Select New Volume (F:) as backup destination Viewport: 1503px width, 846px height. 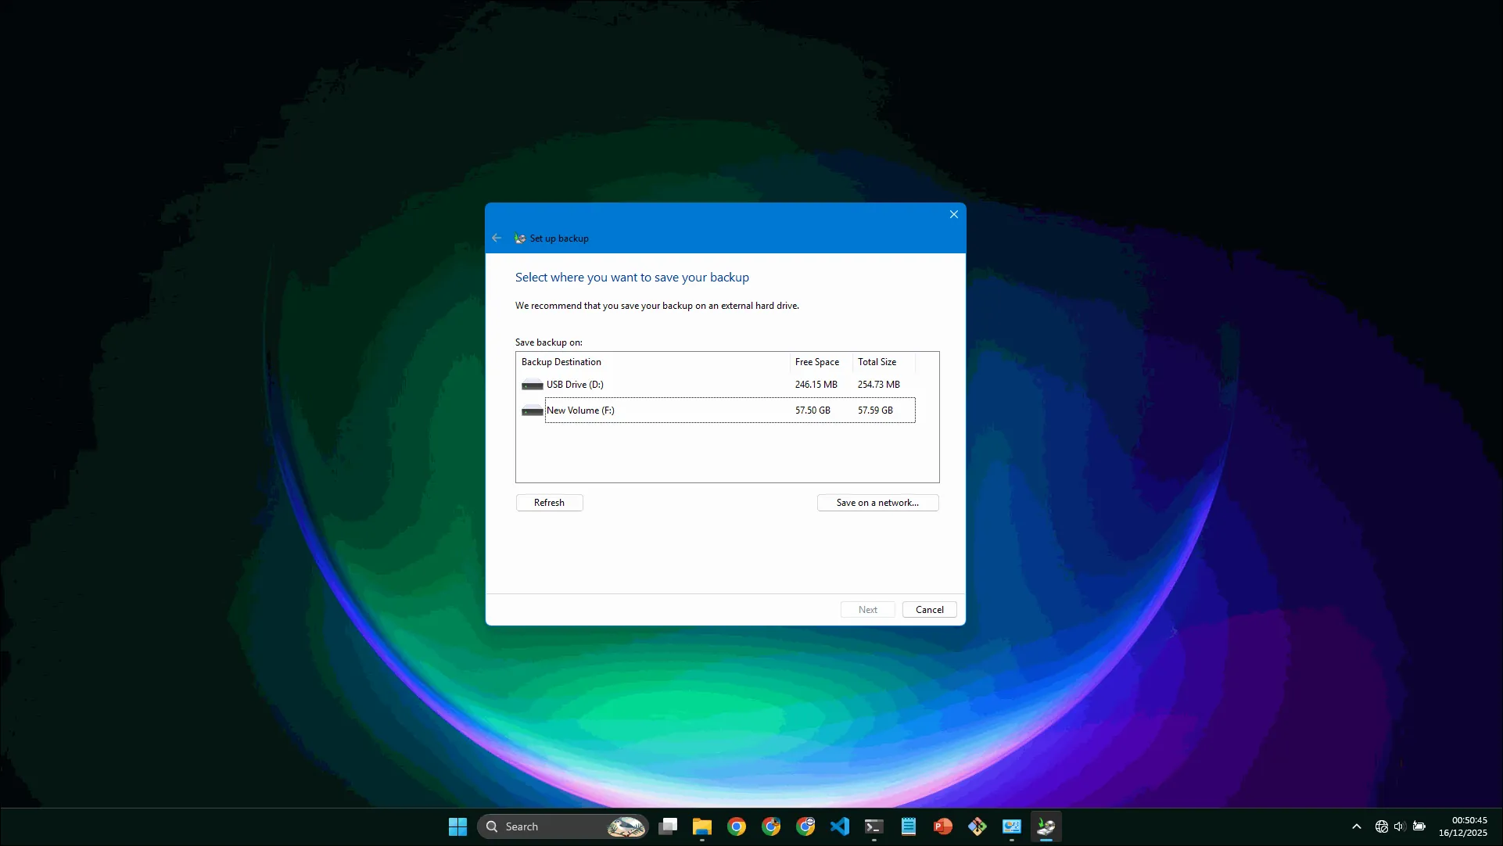[582, 410]
